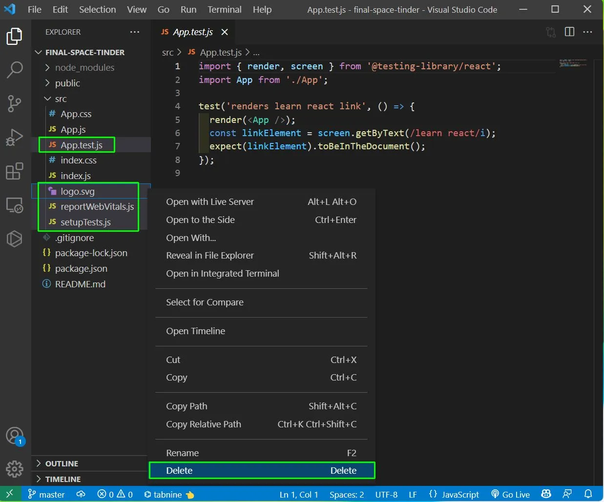Open the Tabnine hexagon icon in activity bar
The width and height of the screenshot is (604, 502).
click(15, 239)
